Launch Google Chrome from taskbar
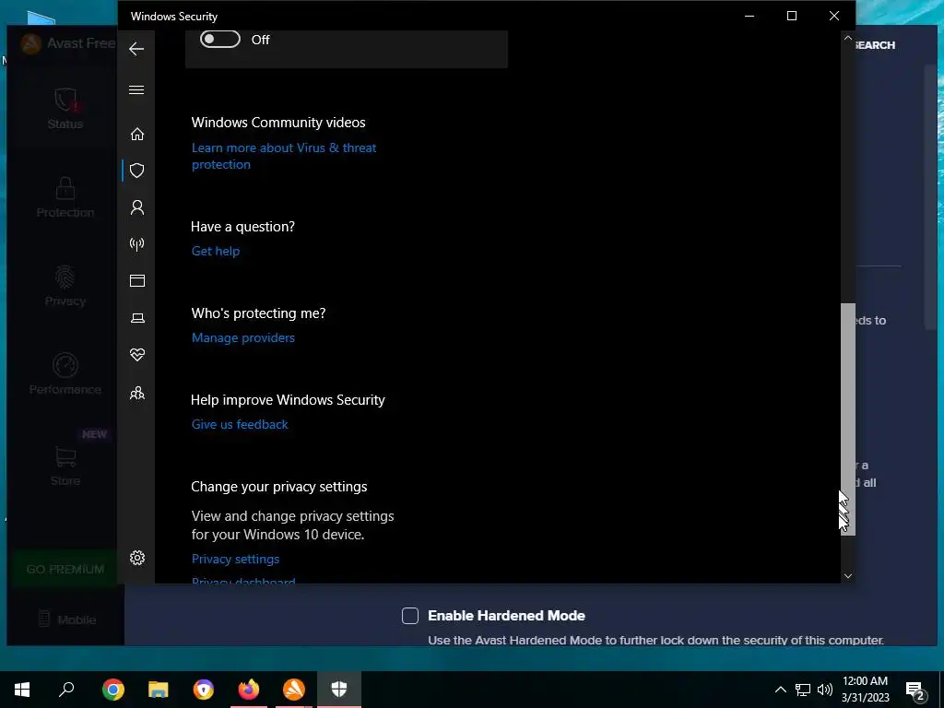Image resolution: width=944 pixels, height=708 pixels. (112, 690)
